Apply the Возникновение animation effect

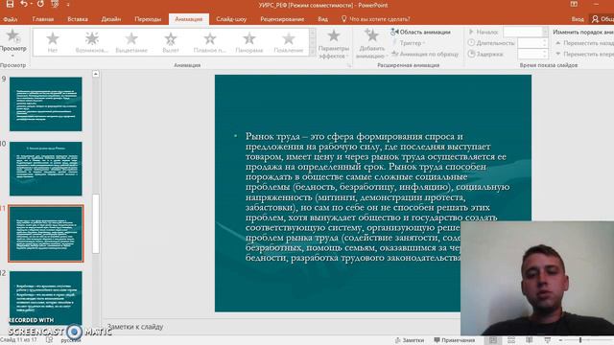tap(92, 42)
